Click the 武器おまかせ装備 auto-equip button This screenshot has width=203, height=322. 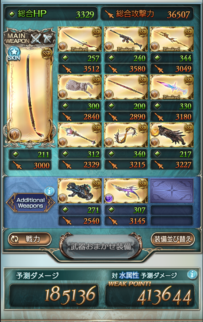pos(100,246)
